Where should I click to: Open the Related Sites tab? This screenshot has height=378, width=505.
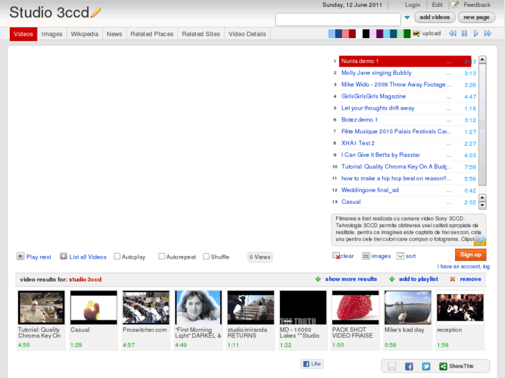[x=201, y=34]
